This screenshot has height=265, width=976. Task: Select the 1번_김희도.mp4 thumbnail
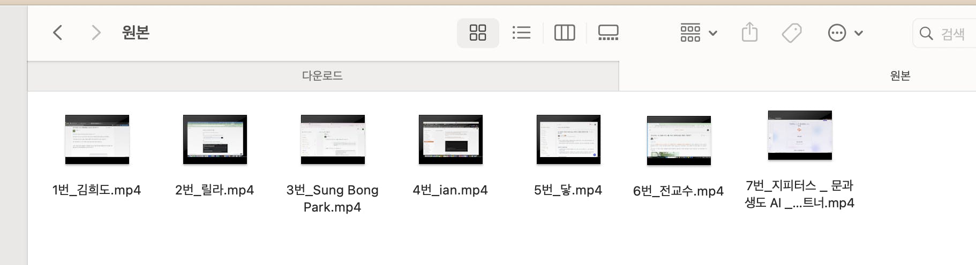(97, 139)
